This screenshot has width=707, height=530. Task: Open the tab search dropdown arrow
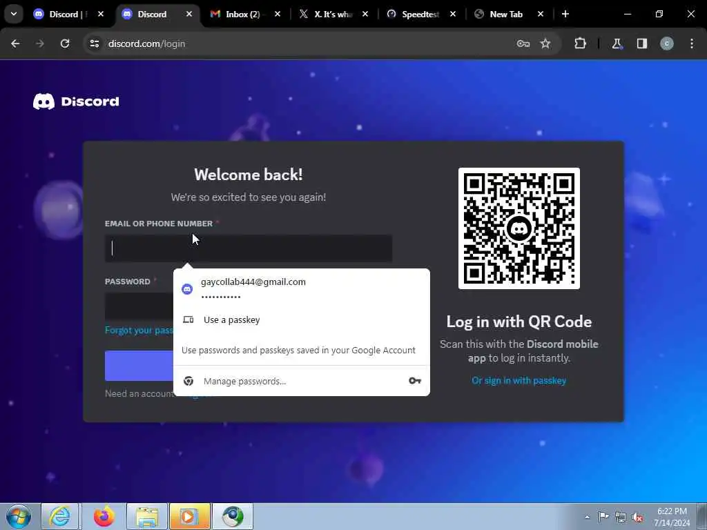pos(14,14)
